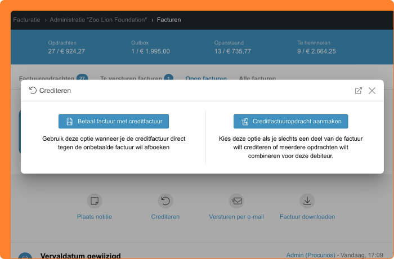Click the Outbox 1 / € 1.995,00 statistic
Screen dimensions: 394x259
[x=150, y=47]
